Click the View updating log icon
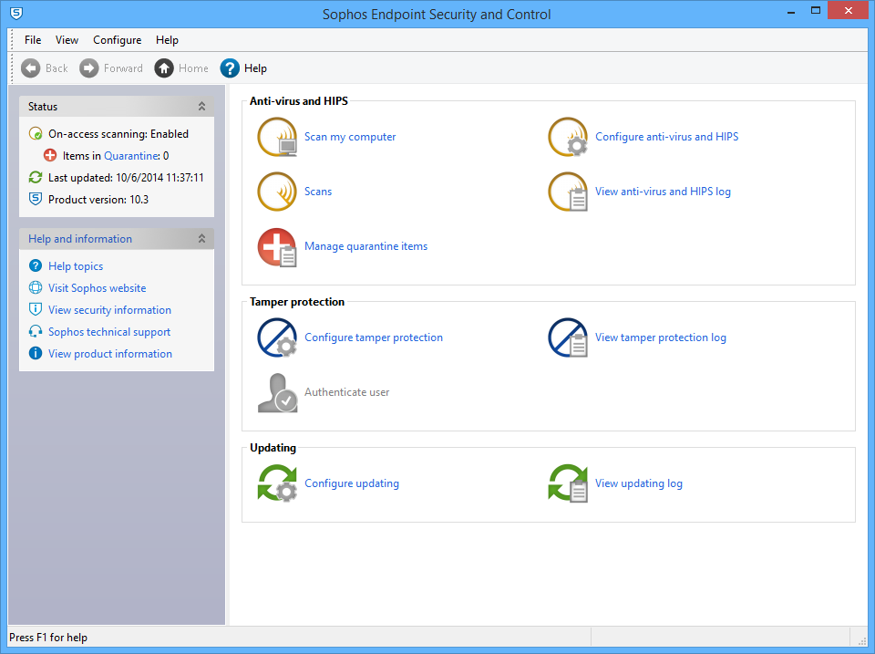The height and width of the screenshot is (654, 875). pyautogui.click(x=568, y=484)
